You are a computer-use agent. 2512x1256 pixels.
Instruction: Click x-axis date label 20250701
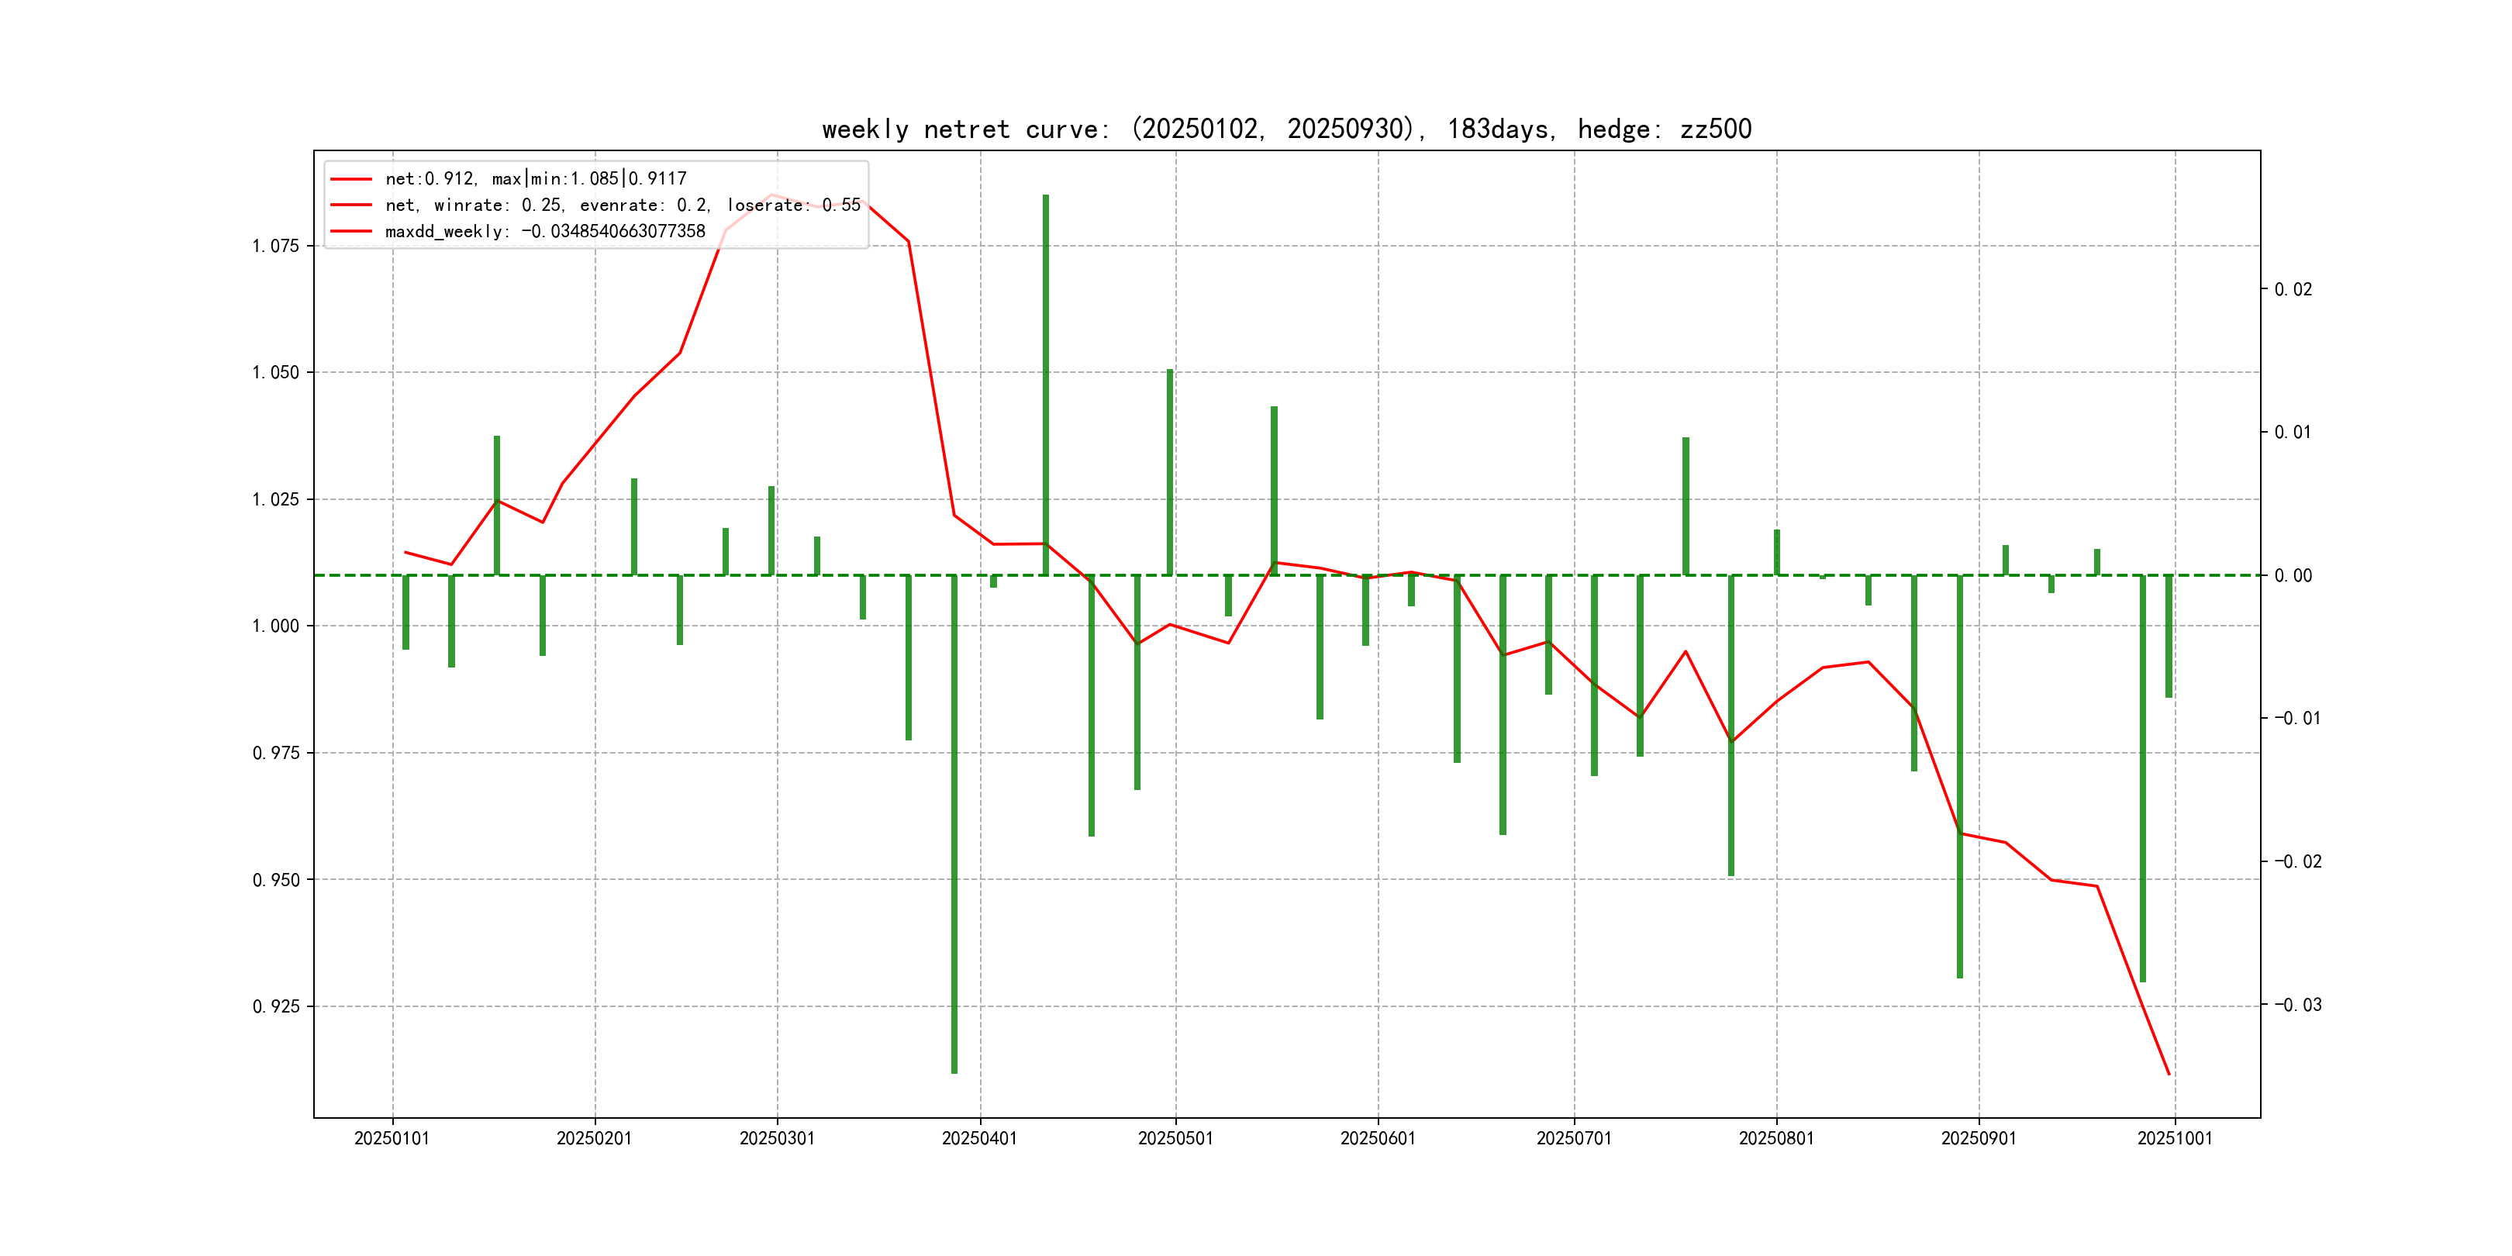pos(1574,1138)
